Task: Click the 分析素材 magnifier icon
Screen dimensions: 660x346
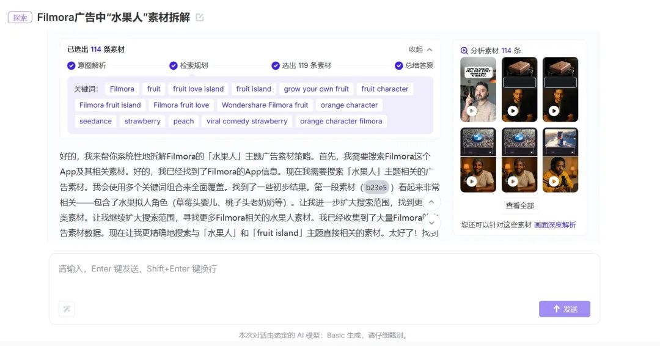Action: [x=464, y=51]
